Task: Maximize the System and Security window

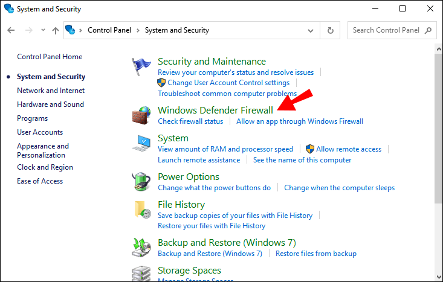Action: point(403,8)
